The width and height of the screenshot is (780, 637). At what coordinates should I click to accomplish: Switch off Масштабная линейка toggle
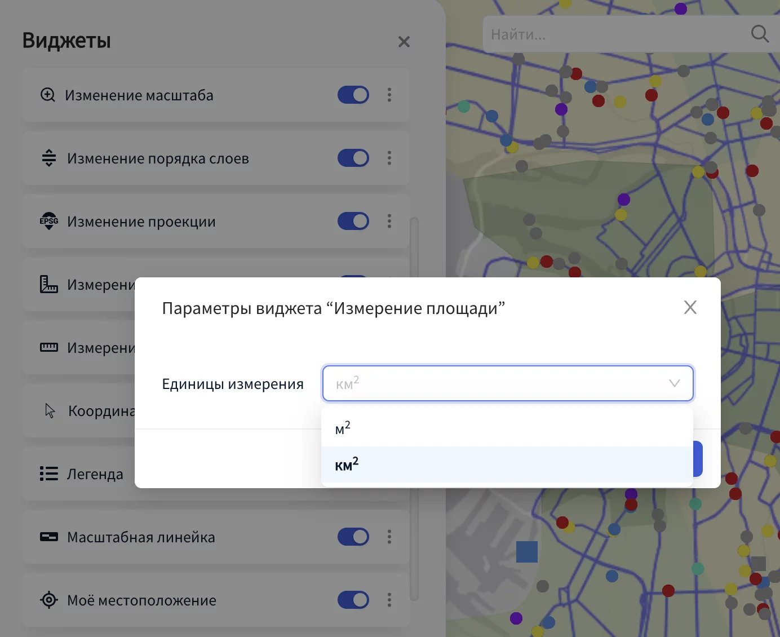coord(353,537)
